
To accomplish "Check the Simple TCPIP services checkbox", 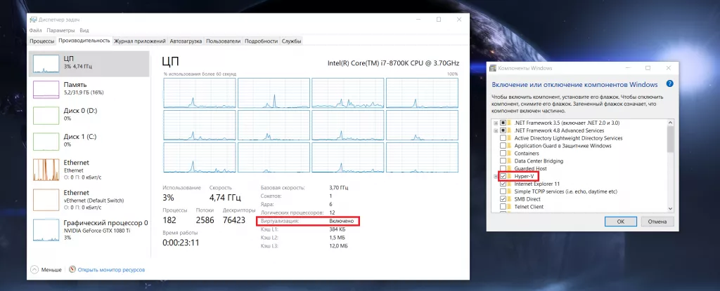I will coord(503,191).
